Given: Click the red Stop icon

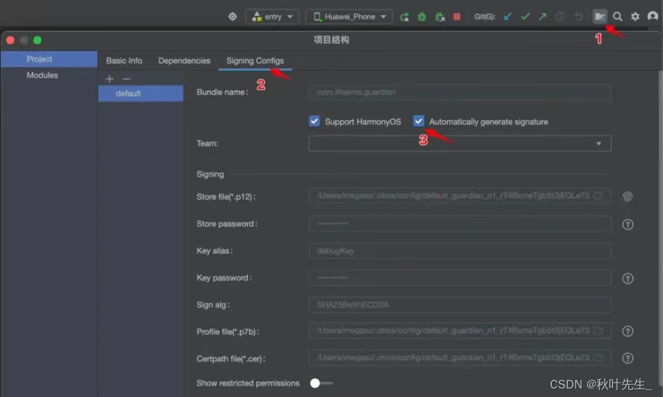Looking at the screenshot, I should click(x=457, y=16).
